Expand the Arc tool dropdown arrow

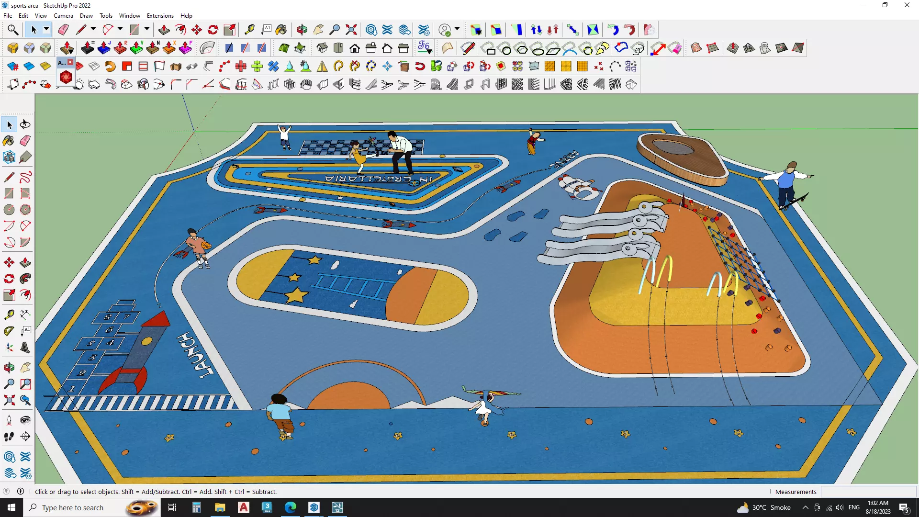click(120, 30)
